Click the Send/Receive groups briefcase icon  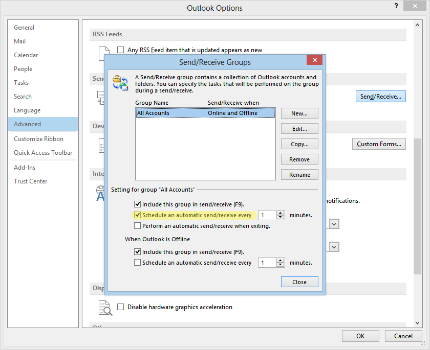click(x=120, y=83)
